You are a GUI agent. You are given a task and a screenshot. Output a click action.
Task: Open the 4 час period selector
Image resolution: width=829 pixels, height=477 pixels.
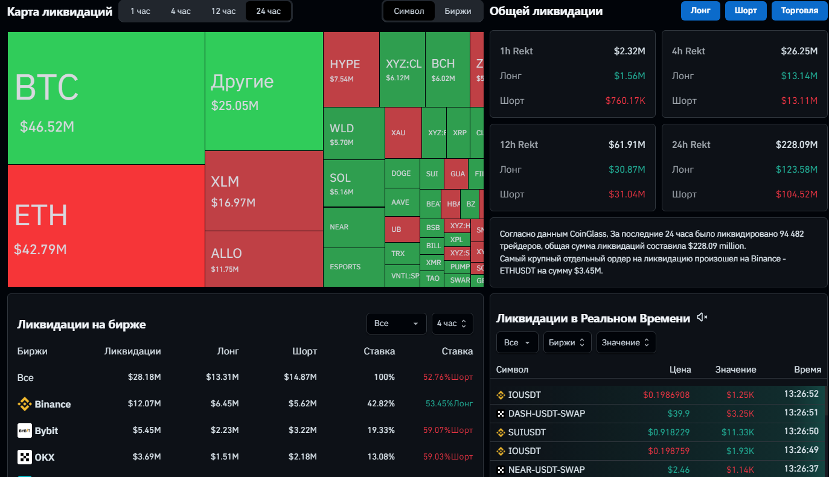pos(452,324)
